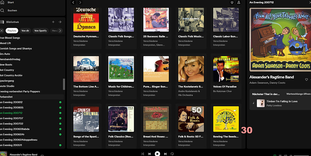Skip to the next track
The height and width of the screenshot is (156, 311).
[166, 154]
